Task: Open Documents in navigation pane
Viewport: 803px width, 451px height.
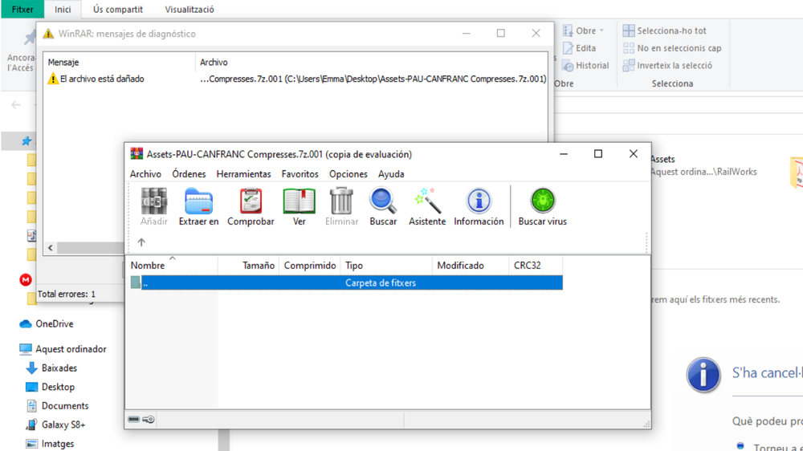Action: pyautogui.click(x=57, y=406)
